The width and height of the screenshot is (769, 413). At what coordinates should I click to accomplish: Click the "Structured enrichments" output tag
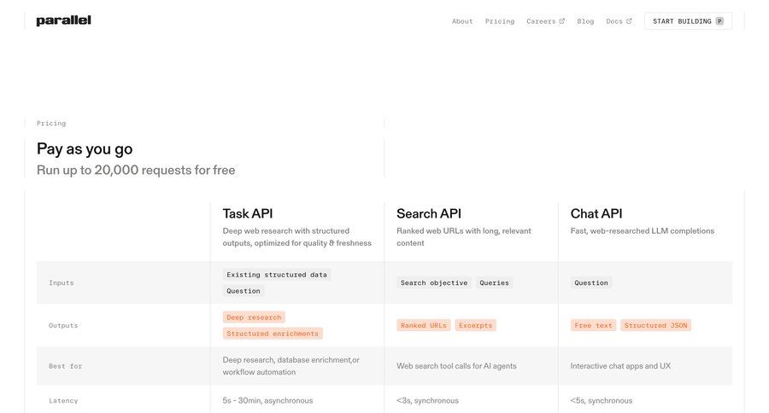tap(273, 334)
